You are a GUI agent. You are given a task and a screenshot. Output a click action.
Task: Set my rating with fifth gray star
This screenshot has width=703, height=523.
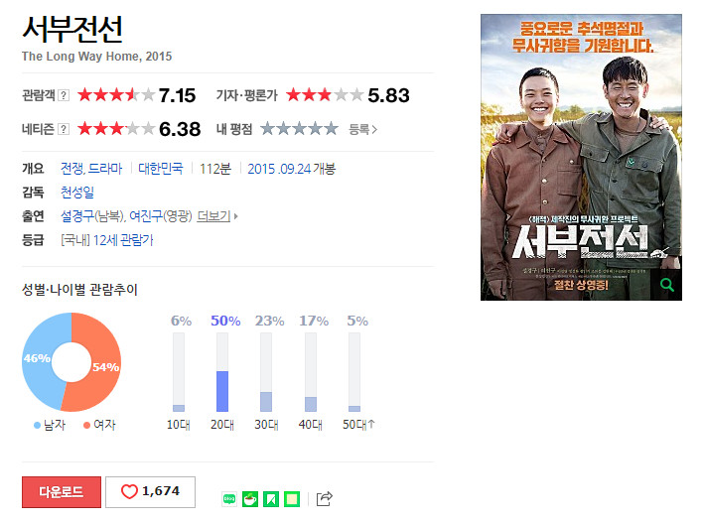332,129
